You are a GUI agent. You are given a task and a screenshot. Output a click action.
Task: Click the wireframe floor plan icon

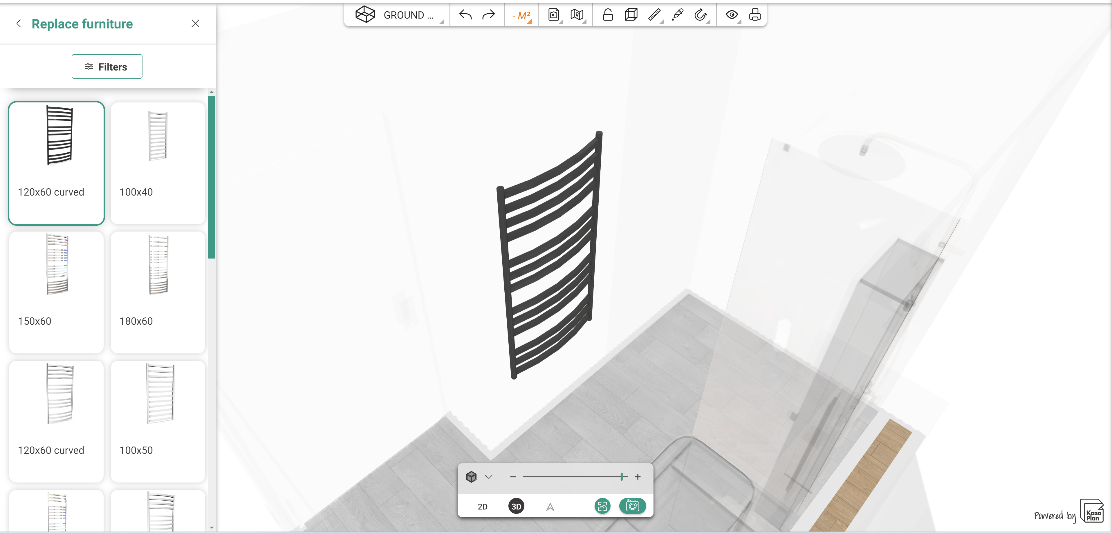(x=365, y=15)
